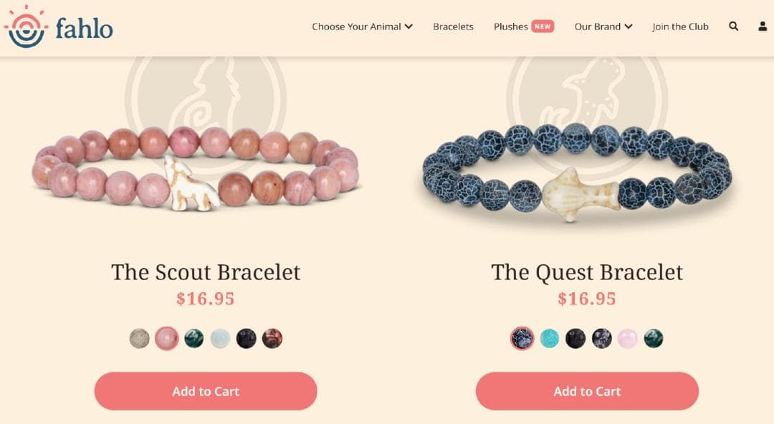Pick light blue swatch for Scout Bracelet
This screenshot has width=774, height=424.
tap(220, 339)
